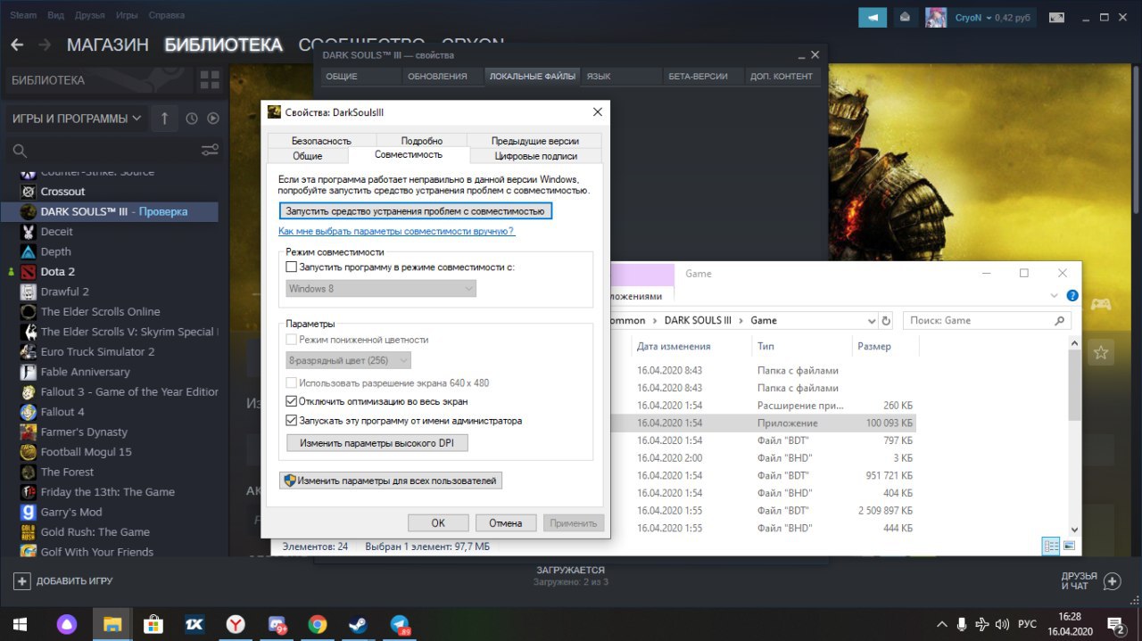The image size is (1142, 641).
Task: Open Yandex Alice assistant in taskbar
Action: [x=68, y=624]
